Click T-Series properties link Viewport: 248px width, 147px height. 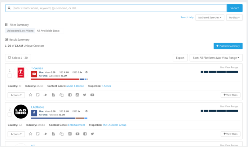(x=106, y=86)
